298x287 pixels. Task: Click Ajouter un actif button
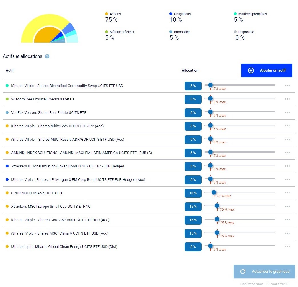click(266, 70)
